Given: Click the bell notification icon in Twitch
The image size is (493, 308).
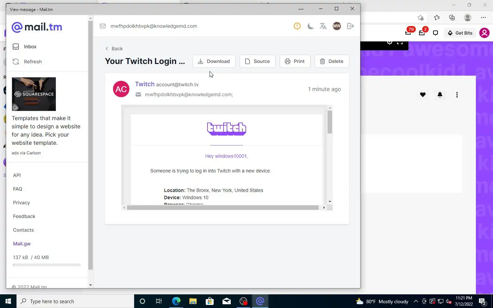Looking at the screenshot, I should 440,95.
